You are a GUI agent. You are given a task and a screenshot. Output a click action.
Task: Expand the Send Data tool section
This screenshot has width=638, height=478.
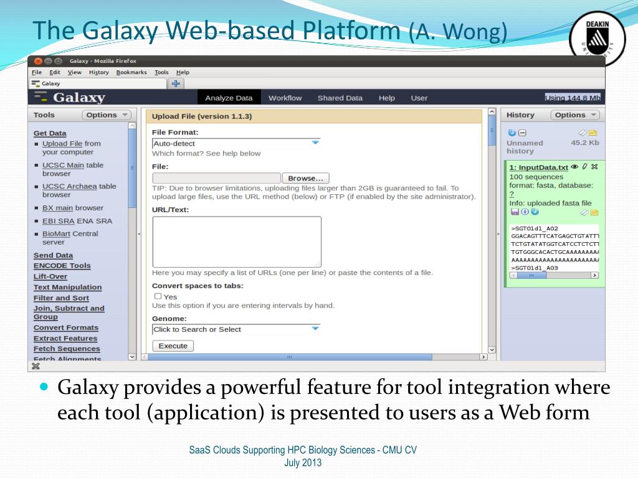pyautogui.click(x=54, y=255)
